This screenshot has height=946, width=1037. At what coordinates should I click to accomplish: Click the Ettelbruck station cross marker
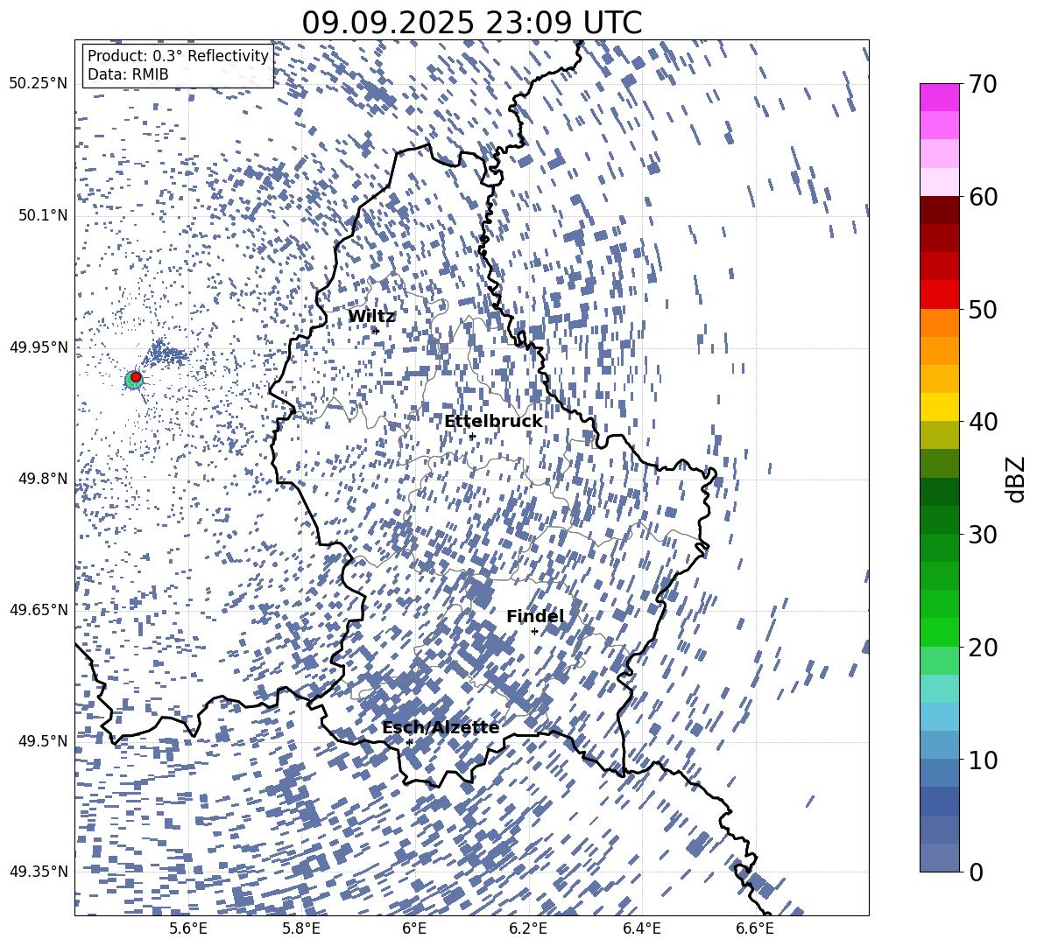(x=472, y=436)
